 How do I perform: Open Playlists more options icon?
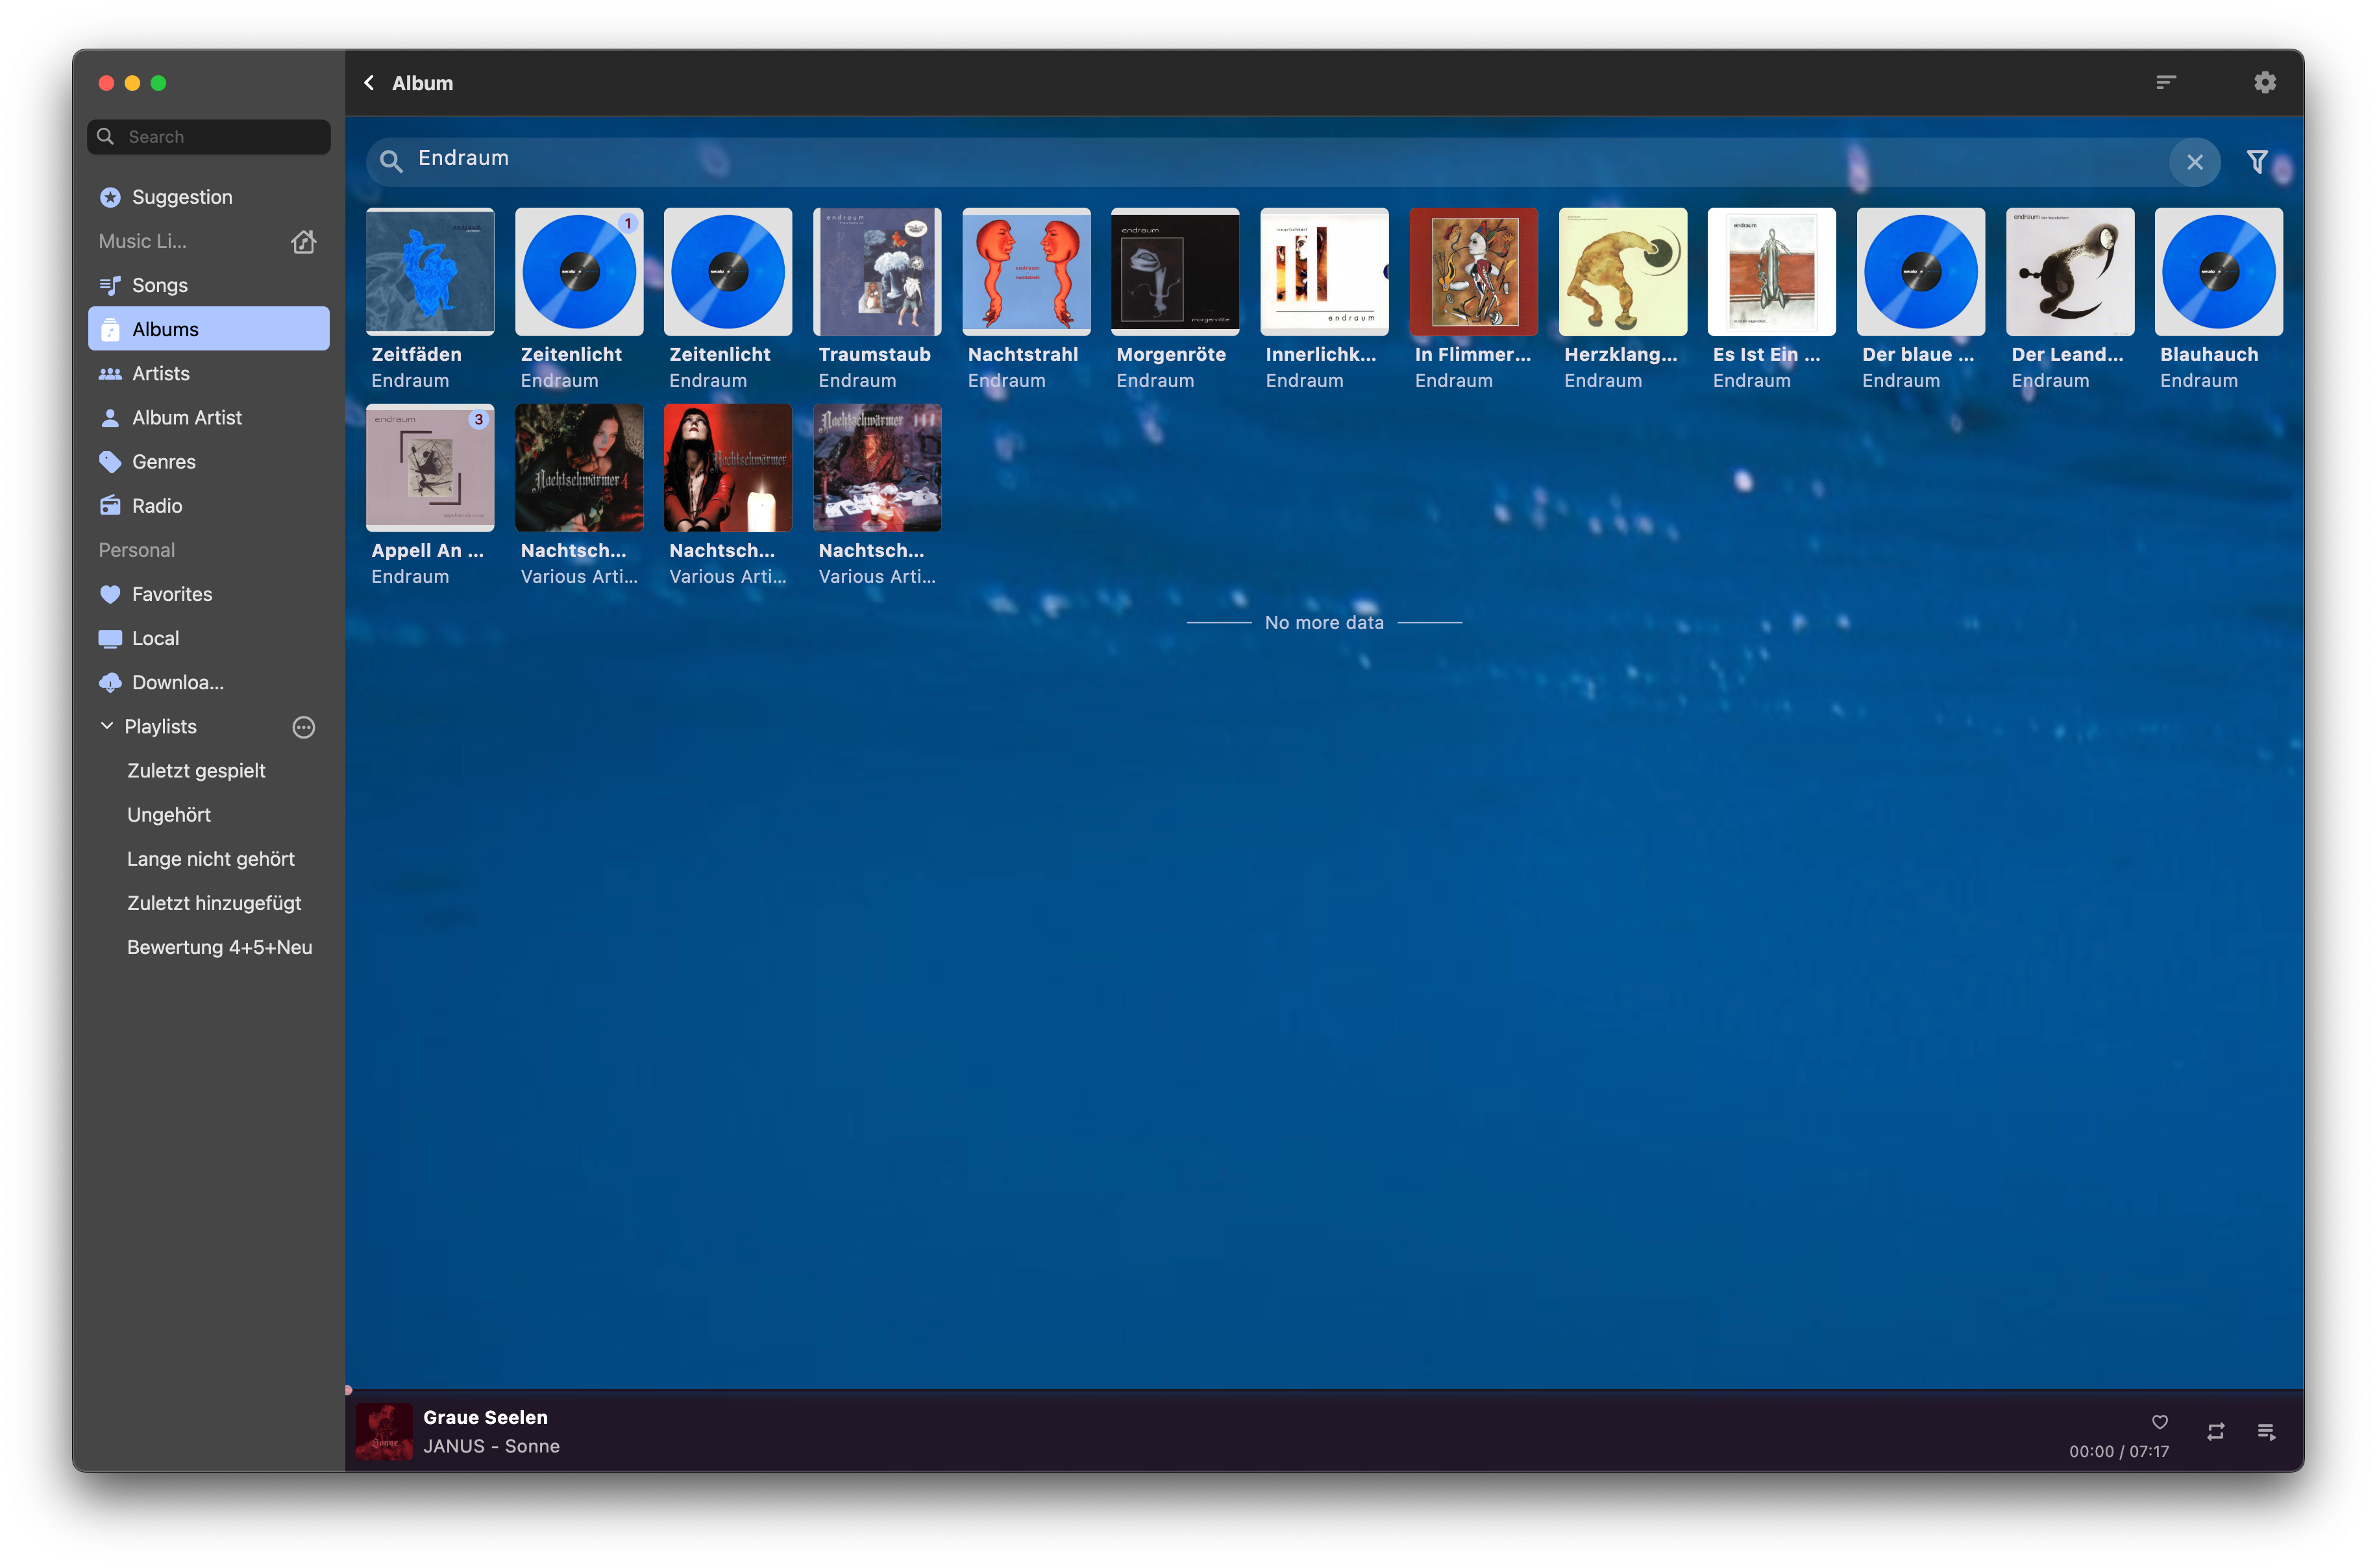(304, 727)
